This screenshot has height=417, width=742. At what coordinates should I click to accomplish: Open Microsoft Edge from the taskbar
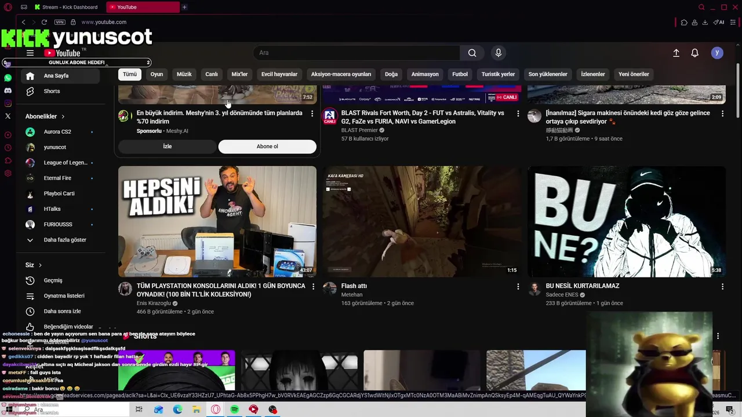(x=177, y=409)
